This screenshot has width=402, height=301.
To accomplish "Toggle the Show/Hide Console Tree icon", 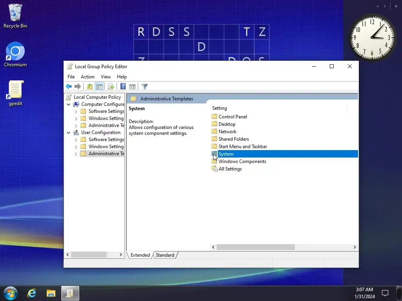I will point(99,87).
